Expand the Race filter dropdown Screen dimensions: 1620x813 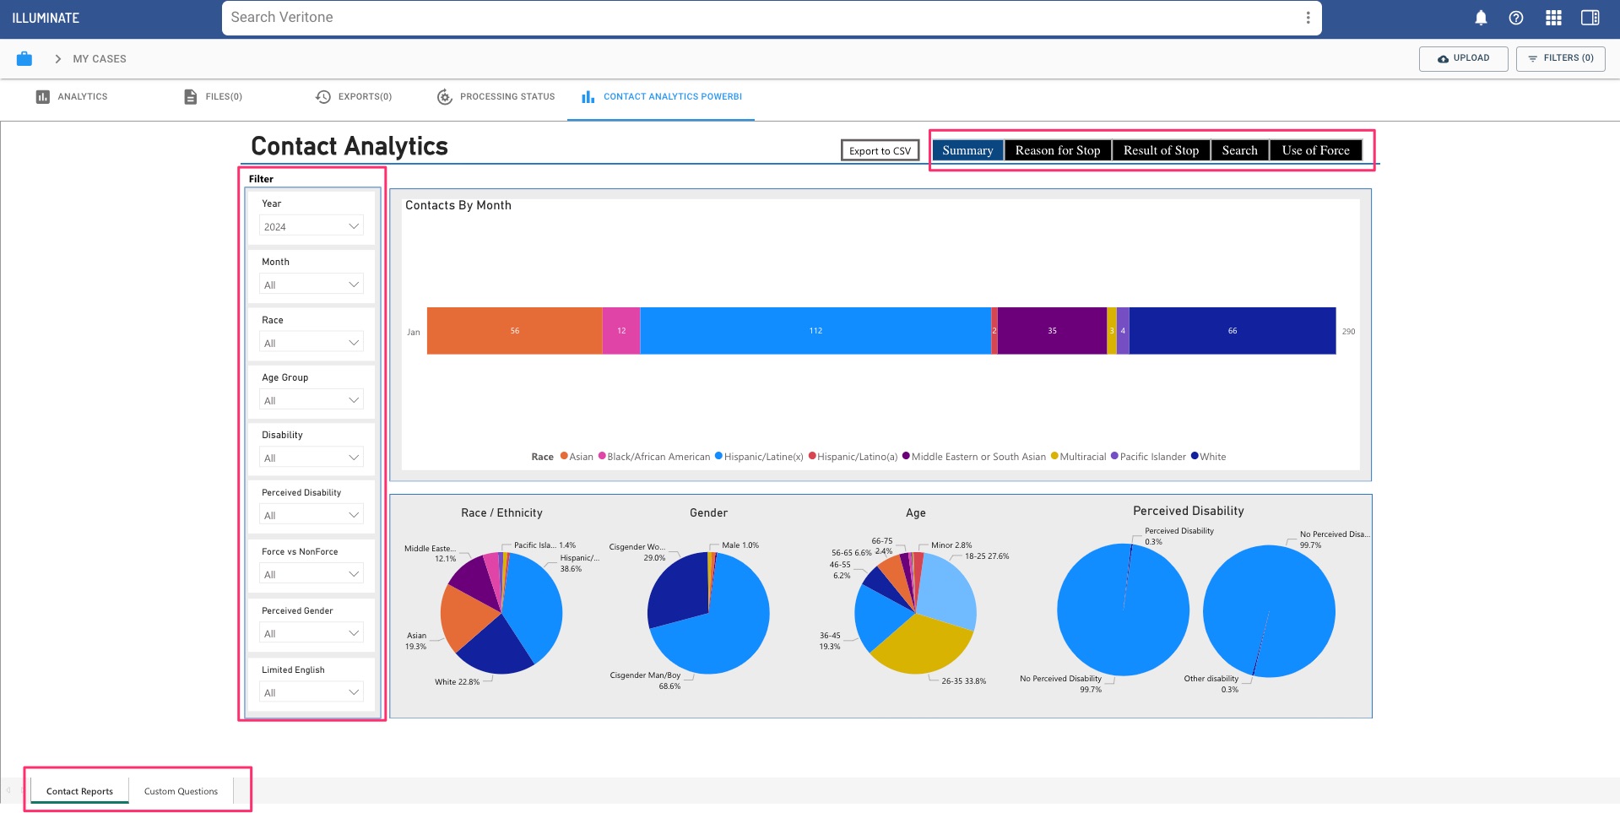coord(312,343)
